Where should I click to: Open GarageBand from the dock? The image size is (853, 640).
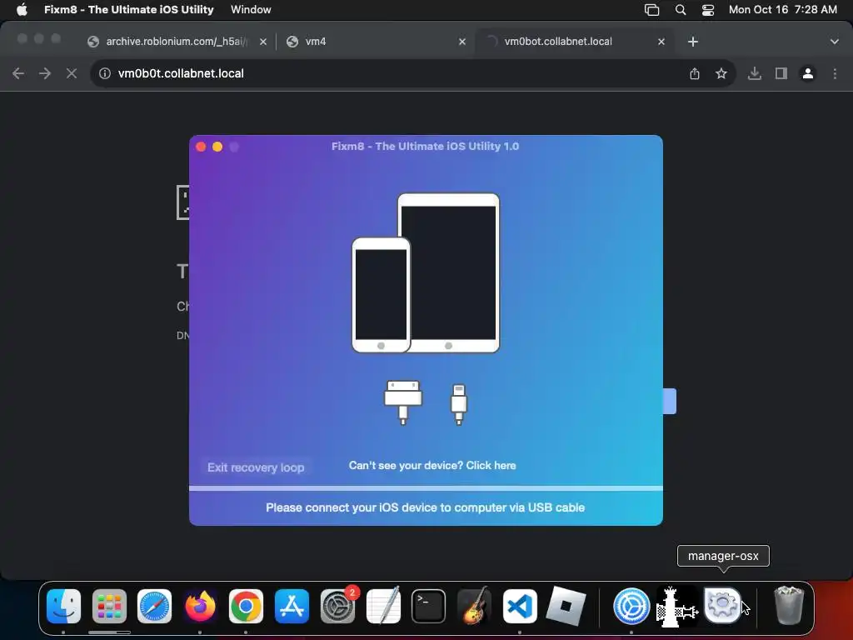click(474, 607)
